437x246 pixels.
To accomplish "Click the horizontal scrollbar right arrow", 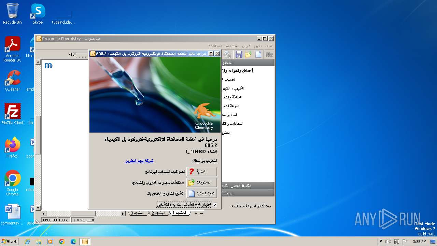I will [x=123, y=214].
